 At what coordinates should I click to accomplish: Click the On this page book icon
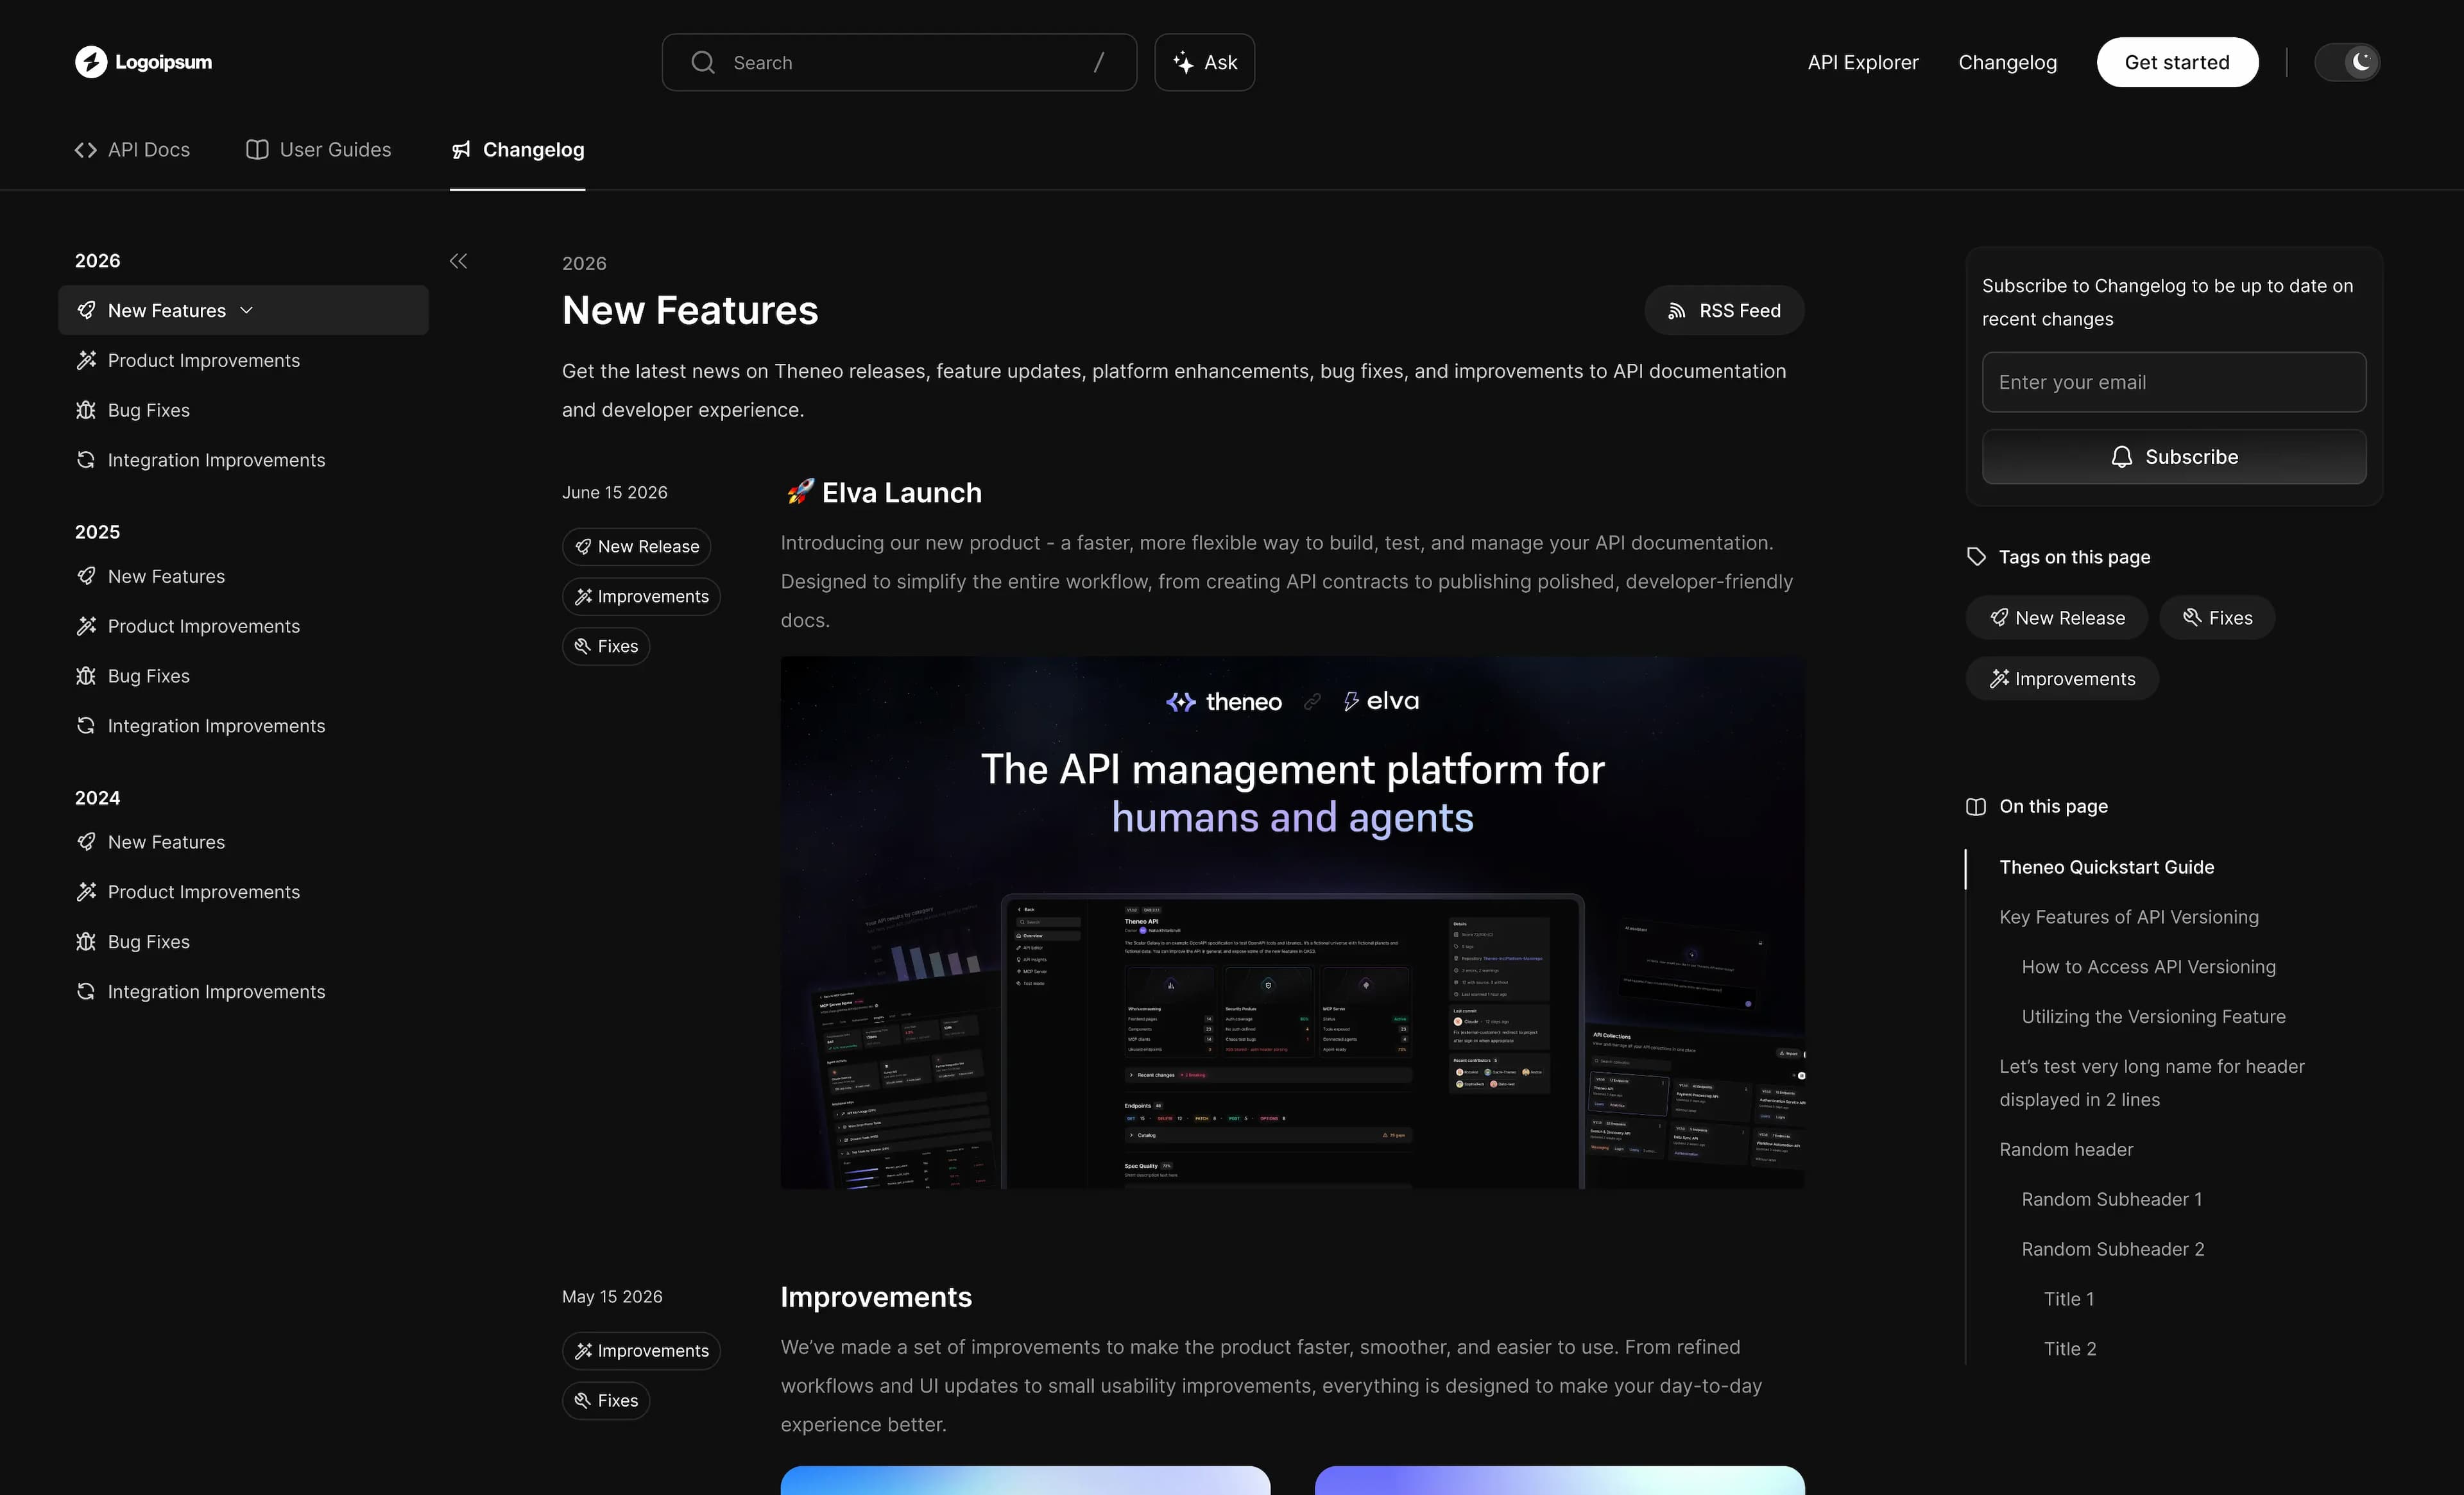pyautogui.click(x=1976, y=807)
